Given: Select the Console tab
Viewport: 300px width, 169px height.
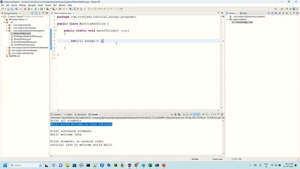Looking at the screenshot, I should [93, 115].
